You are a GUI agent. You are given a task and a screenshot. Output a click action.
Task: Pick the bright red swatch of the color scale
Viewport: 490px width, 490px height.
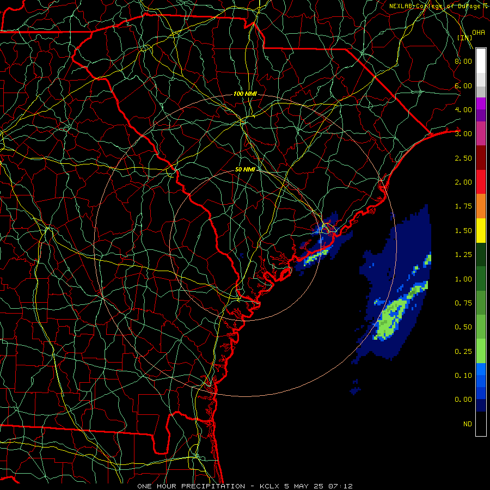[481, 182]
